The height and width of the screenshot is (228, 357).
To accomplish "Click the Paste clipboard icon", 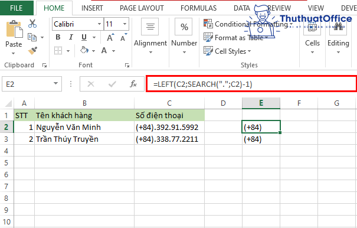I will pyautogui.click(x=14, y=29).
